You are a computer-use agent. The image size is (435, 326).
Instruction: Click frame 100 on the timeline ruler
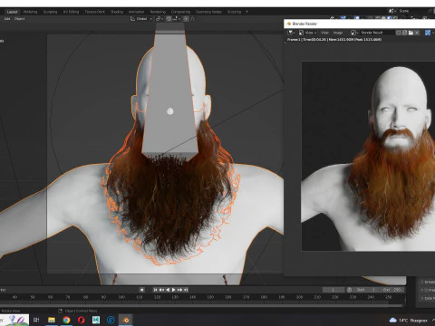click(121, 297)
